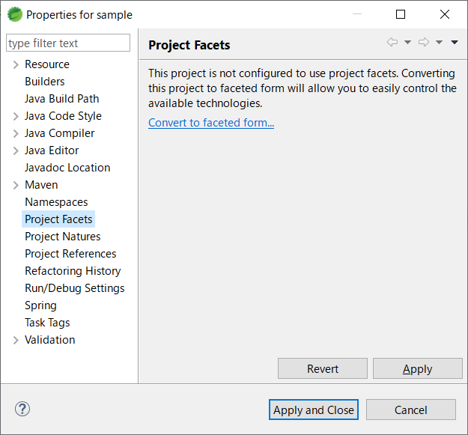This screenshot has width=468, height=435.
Task: Select Java Build Path
Action: pyautogui.click(x=62, y=99)
